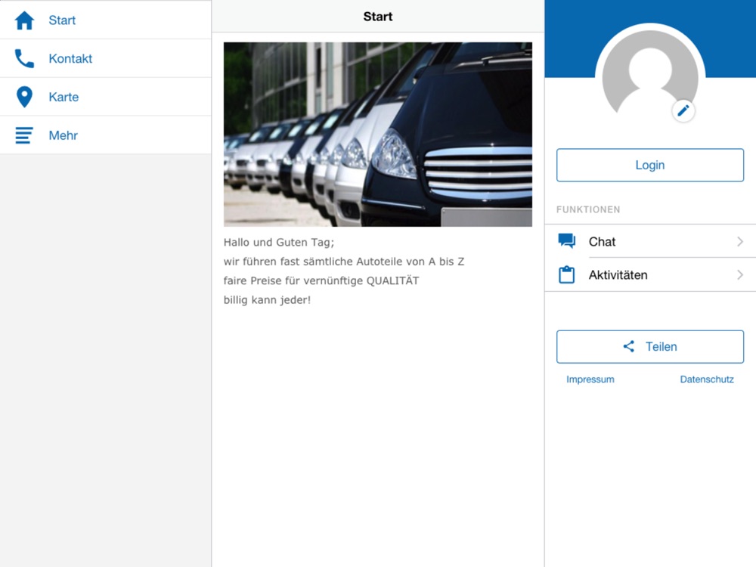
Task: Click the pencil edit icon on avatar
Action: pyautogui.click(x=683, y=111)
